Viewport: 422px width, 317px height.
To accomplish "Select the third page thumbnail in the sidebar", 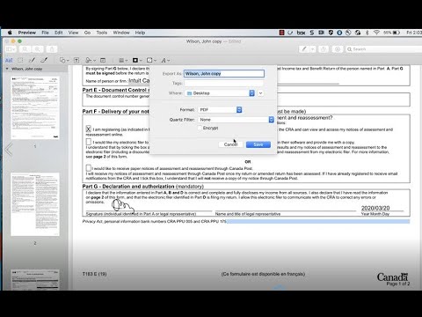I will coord(35,280).
